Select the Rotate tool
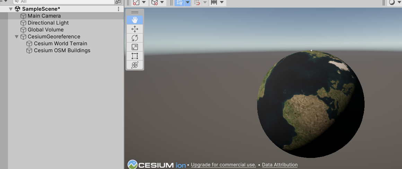This screenshot has height=169, width=402. pos(134,38)
